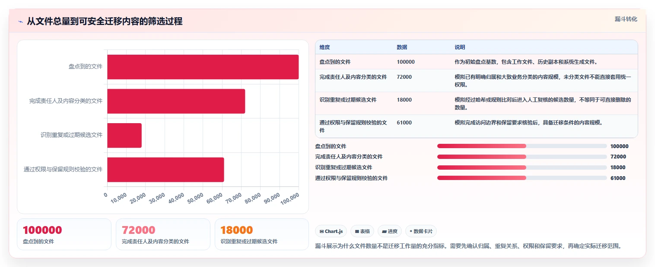Click the title 从文件总量到可安全迁移内容的筛选过程
655x267 pixels.
click(105, 21)
